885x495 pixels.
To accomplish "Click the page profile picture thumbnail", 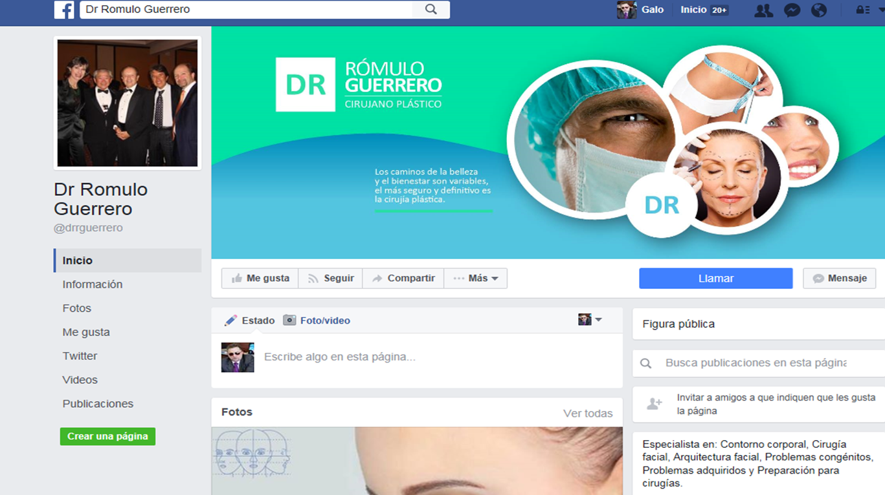I will tap(128, 103).
